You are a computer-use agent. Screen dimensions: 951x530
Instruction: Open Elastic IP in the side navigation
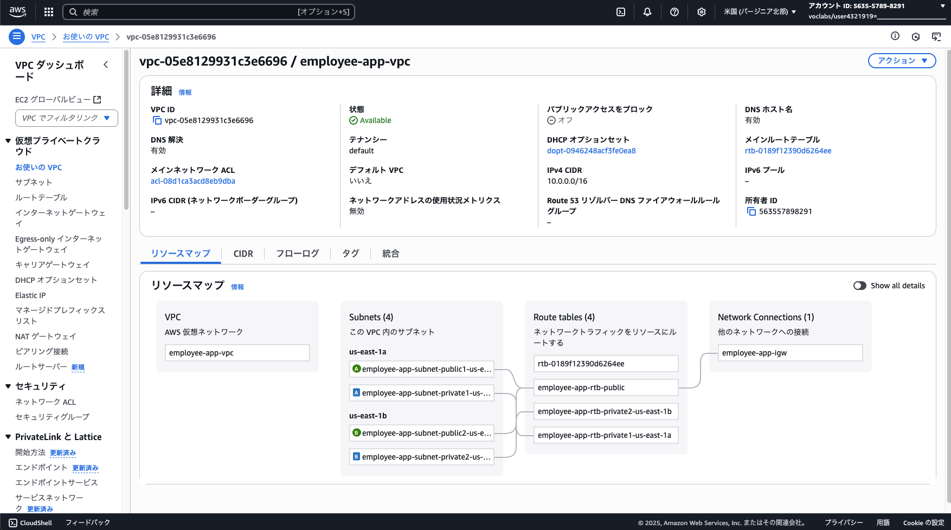[30, 295]
